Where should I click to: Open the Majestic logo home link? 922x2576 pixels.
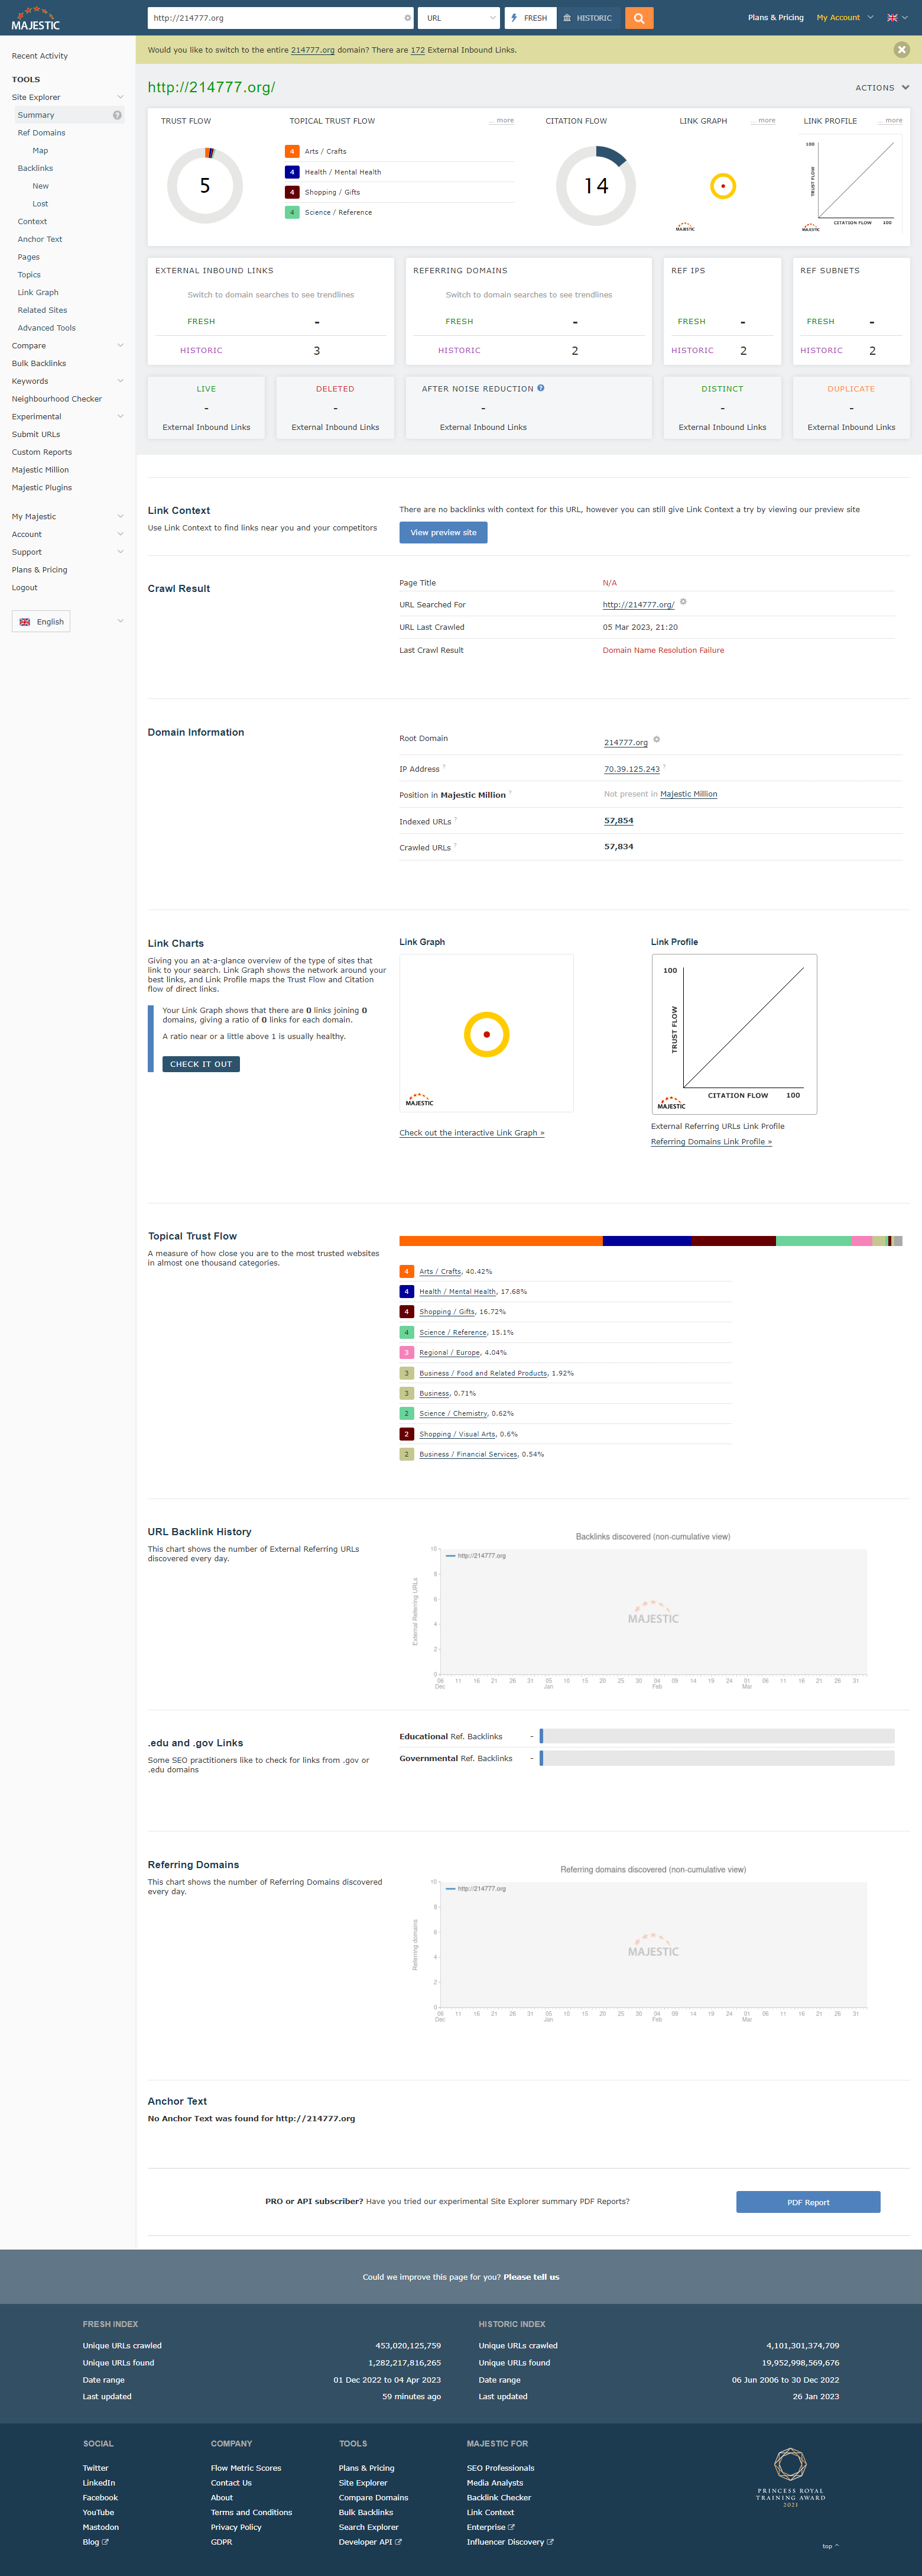[36, 19]
